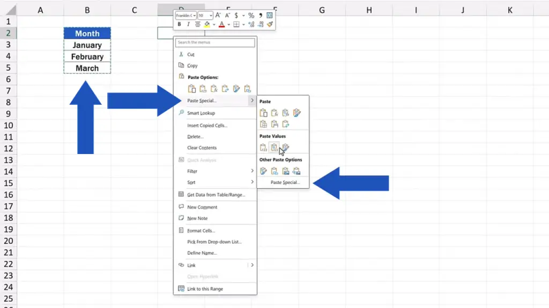Open Paste Special... in the main context menu
The image size is (549, 308).
(x=215, y=101)
